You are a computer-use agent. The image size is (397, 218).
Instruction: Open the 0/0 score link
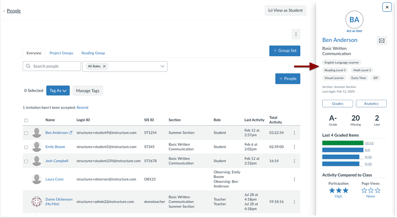point(367,150)
